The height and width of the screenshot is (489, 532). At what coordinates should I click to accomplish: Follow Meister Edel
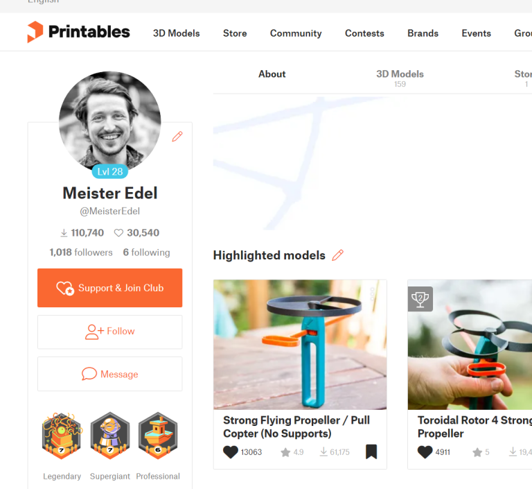coord(110,332)
